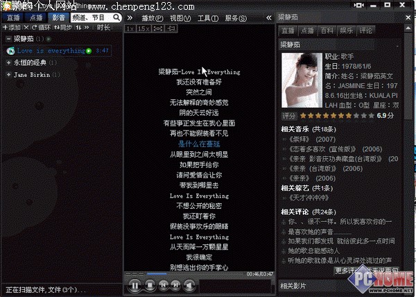This screenshot has width=416, height=297.
Task: Expand the 永恒的经典 playlist group
Action: 7,62
